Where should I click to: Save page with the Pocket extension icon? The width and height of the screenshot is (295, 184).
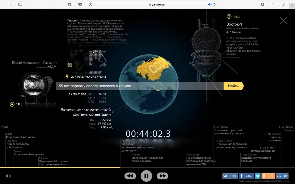point(80,4)
